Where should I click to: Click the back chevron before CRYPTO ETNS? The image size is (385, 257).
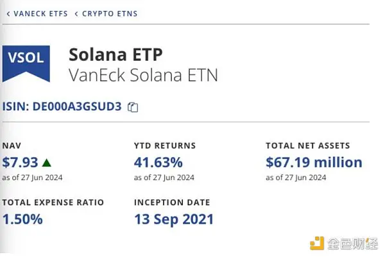tap(76, 13)
